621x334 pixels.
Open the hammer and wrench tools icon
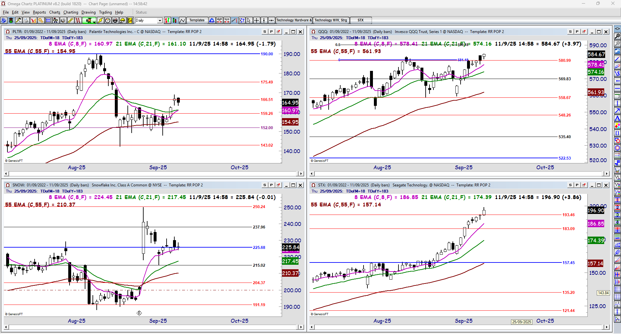[18, 20]
